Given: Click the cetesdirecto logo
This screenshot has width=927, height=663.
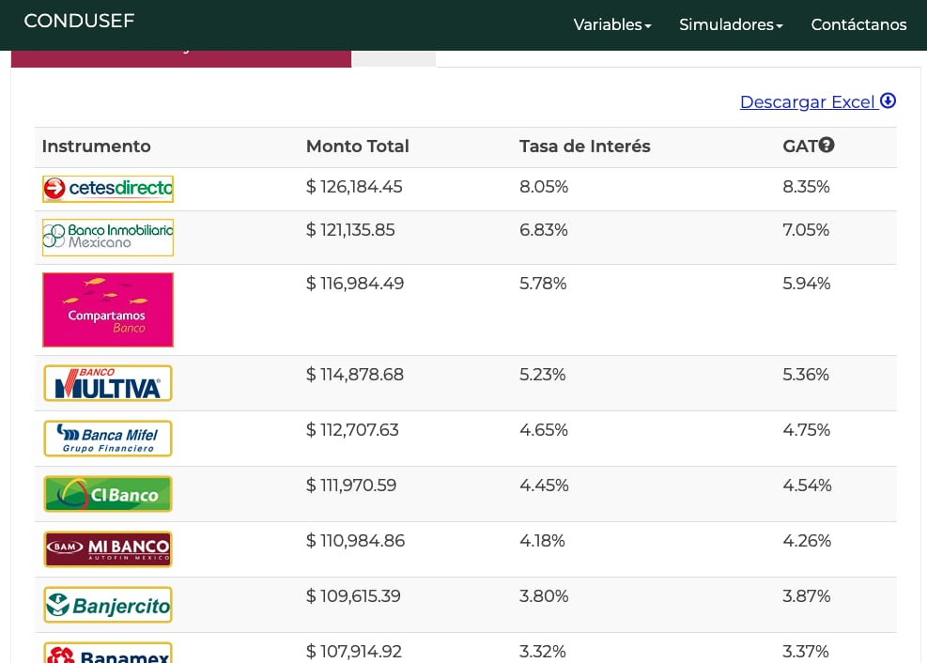Looking at the screenshot, I should (108, 189).
